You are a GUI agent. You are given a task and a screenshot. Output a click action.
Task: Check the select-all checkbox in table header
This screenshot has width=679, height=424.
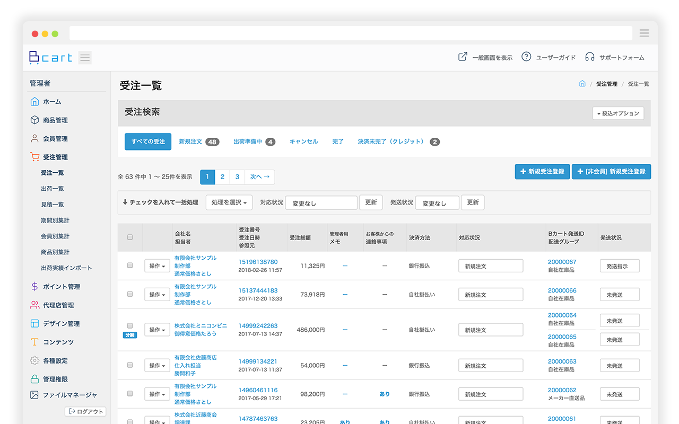pyautogui.click(x=129, y=237)
